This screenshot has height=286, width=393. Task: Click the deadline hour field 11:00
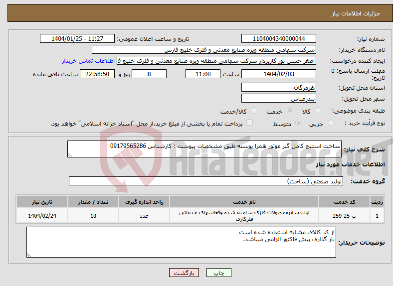coord(203,74)
